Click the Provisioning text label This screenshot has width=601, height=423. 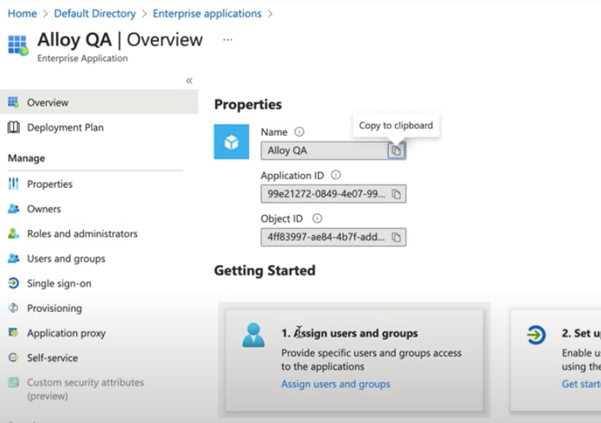coord(54,308)
